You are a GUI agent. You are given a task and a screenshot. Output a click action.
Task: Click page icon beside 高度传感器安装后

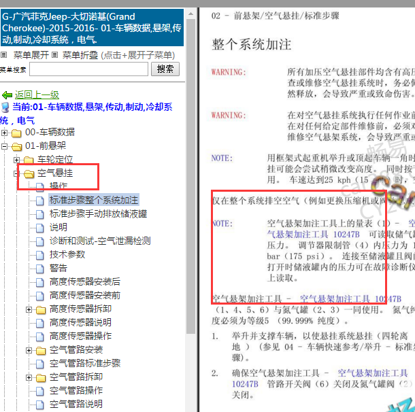click(x=40, y=282)
